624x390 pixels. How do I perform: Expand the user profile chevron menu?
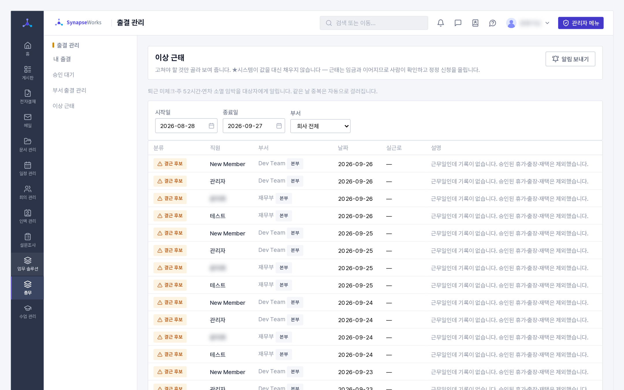click(547, 23)
